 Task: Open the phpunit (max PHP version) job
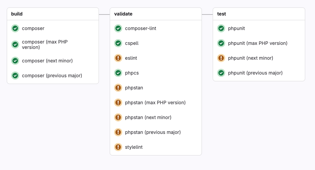click(x=258, y=43)
